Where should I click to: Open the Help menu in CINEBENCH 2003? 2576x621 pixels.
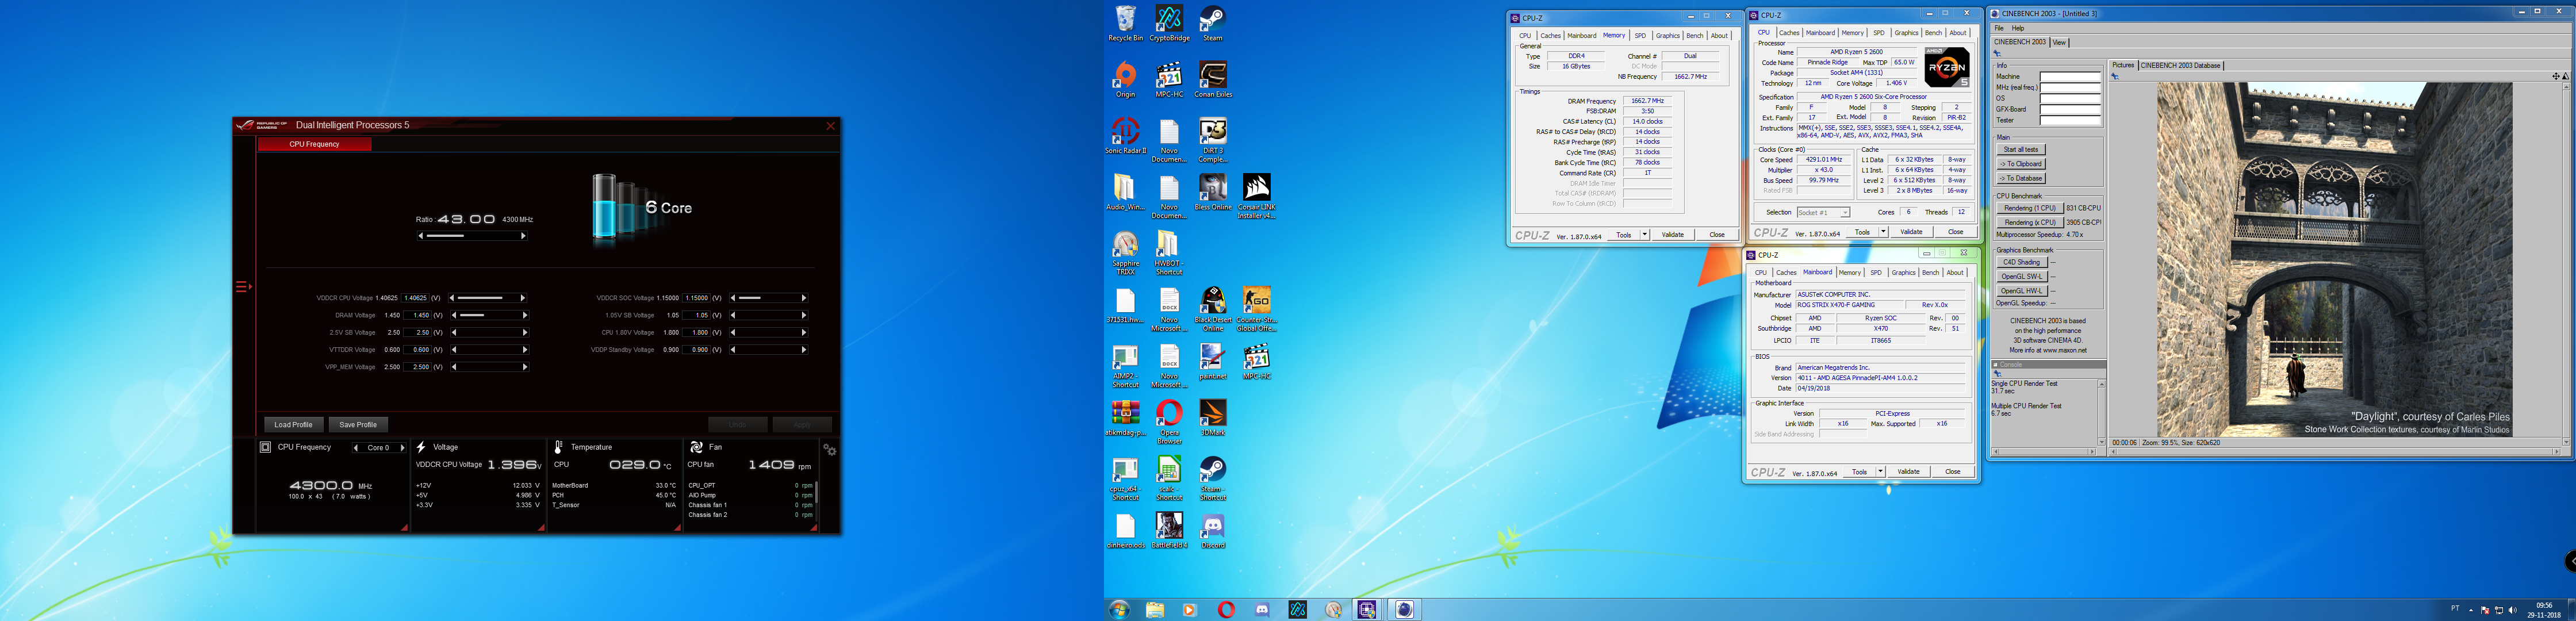2018,28
